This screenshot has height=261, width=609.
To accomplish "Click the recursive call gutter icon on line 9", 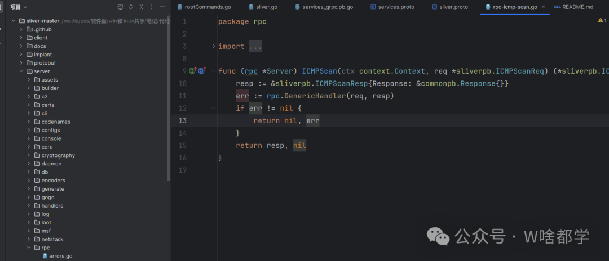I will point(201,71).
